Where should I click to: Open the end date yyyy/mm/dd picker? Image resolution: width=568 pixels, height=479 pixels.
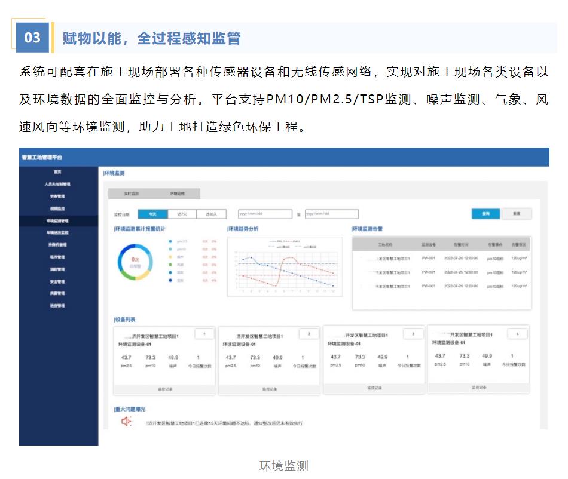pos(331,214)
